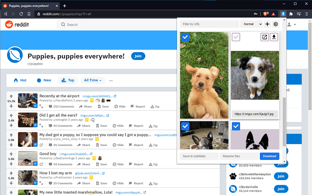Open the i.imgur.com/6MiHW1 link
This screenshot has height=195, width=312.
[99, 96]
